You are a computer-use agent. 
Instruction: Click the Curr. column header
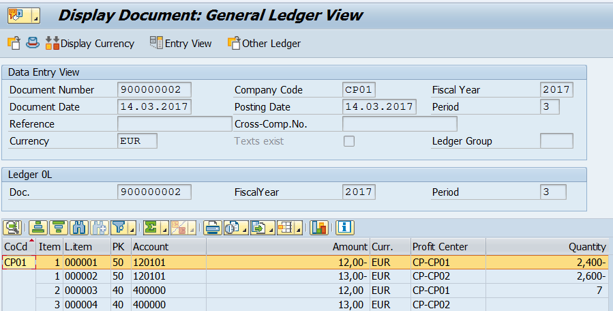390,247
